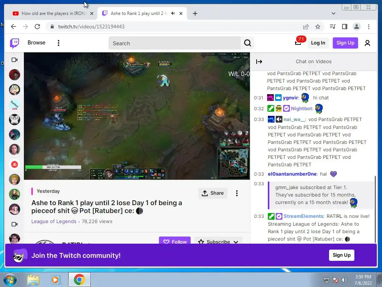Open the first red-haired channel avatar in sidebar
Viewport: 382px width, 287px height.
pyautogui.click(x=15, y=75)
